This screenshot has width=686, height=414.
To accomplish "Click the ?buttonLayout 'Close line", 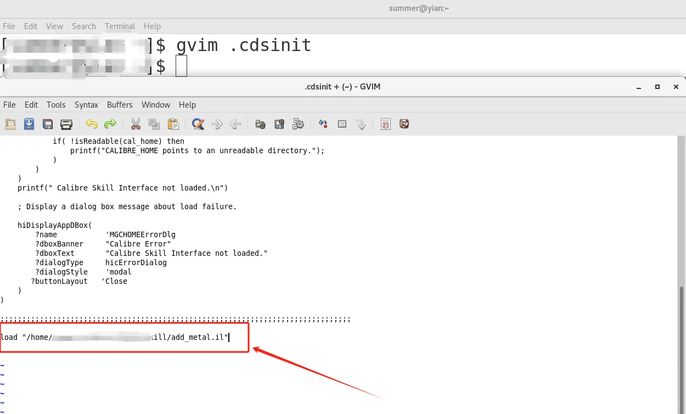I will (x=79, y=281).
